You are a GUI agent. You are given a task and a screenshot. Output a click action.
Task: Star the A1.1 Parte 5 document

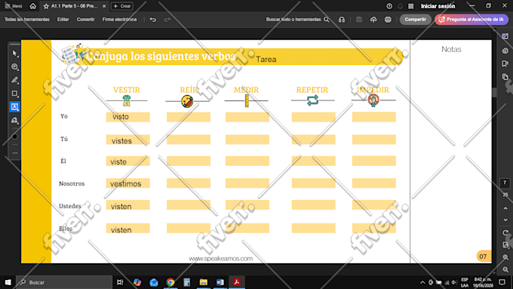coord(46,6)
